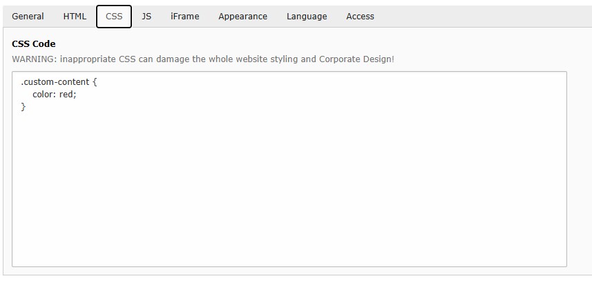
Task: Click the 'CSS Code' field label
Action: coord(34,44)
